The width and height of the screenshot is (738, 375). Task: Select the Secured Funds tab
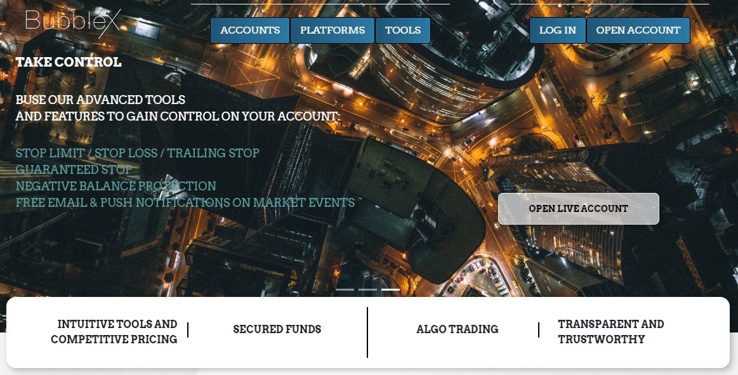(x=277, y=329)
